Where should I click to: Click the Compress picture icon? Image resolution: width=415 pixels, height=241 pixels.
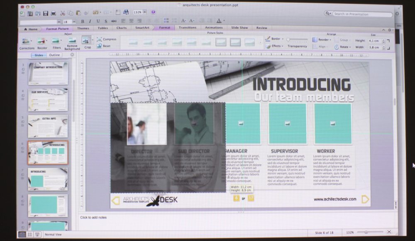click(99, 39)
